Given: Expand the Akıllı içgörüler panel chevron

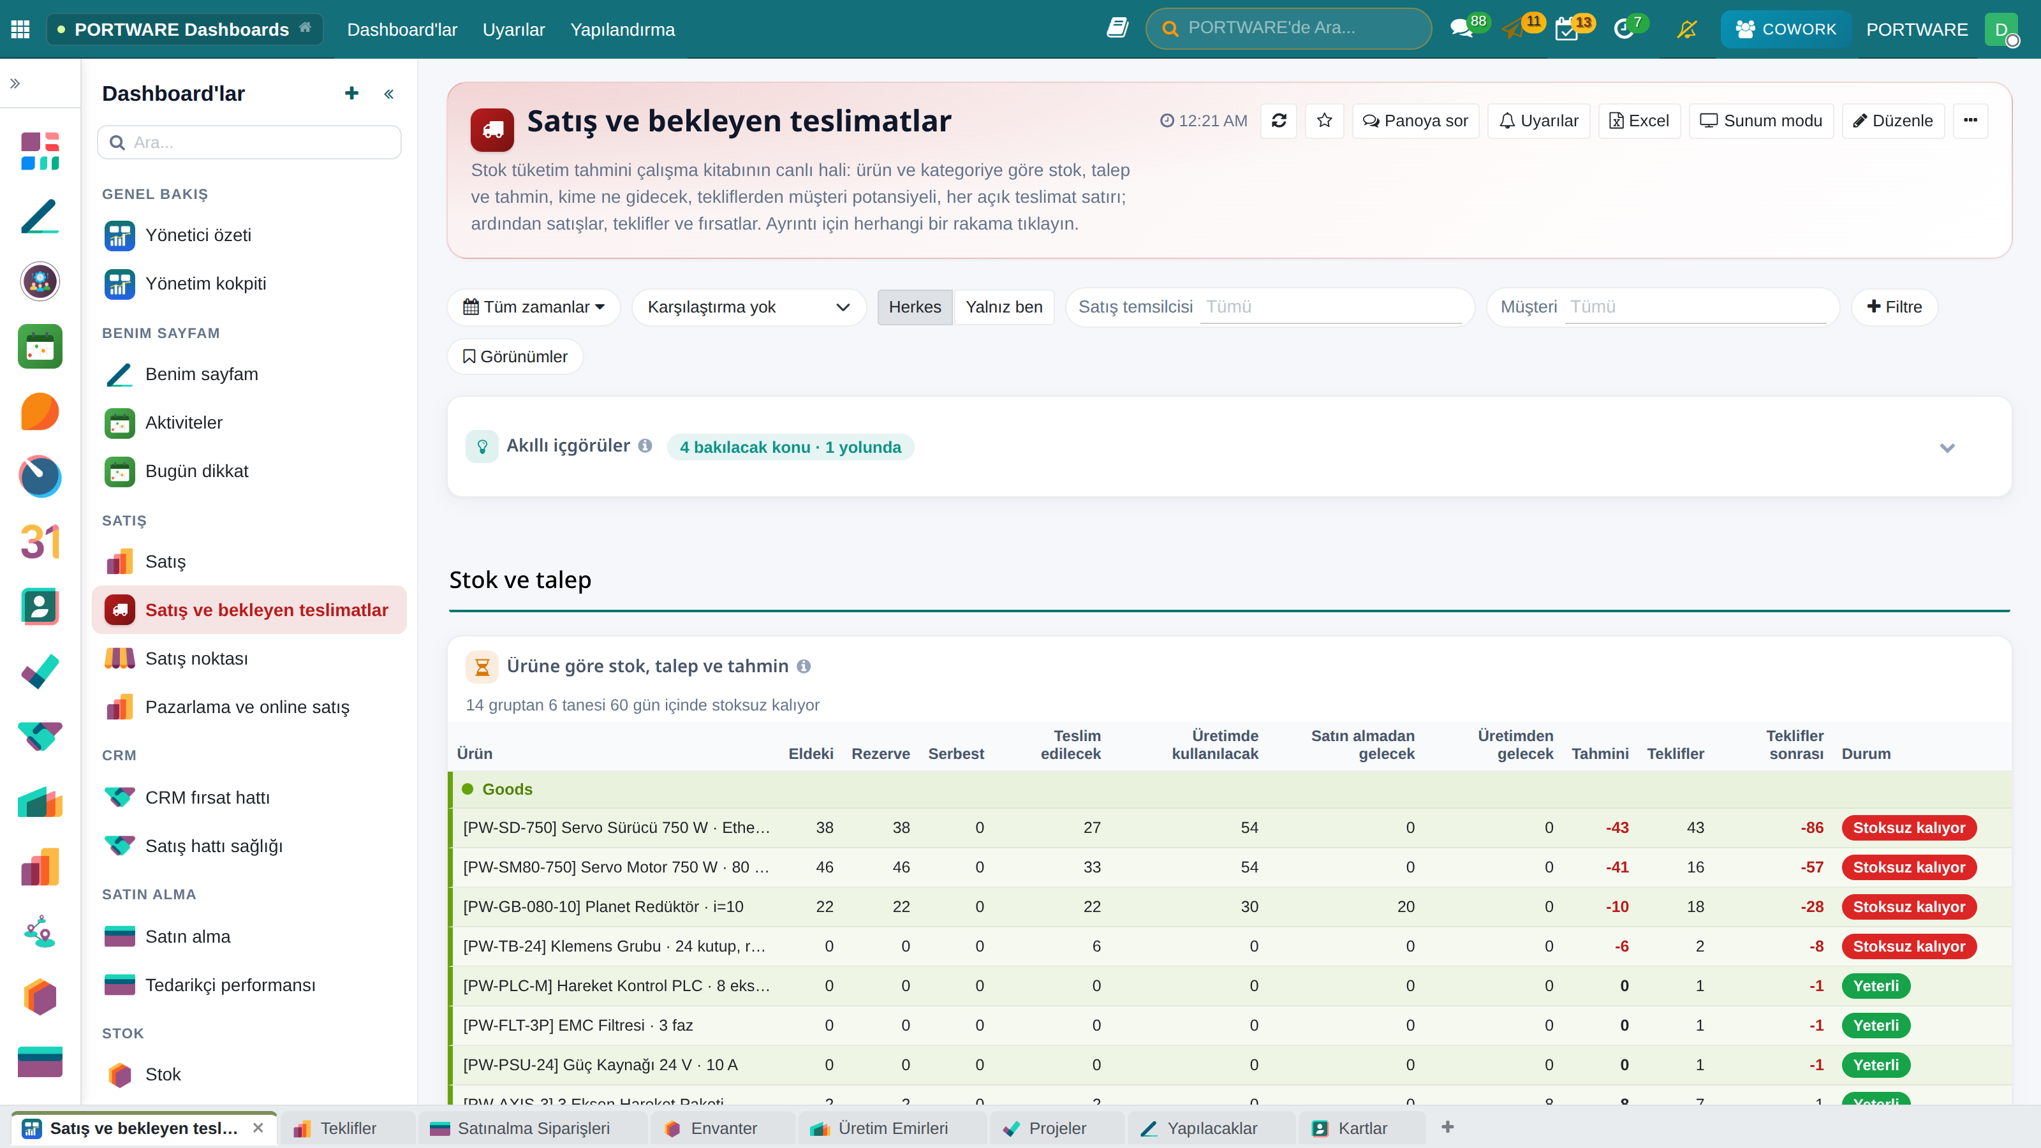Looking at the screenshot, I should pyautogui.click(x=1947, y=448).
